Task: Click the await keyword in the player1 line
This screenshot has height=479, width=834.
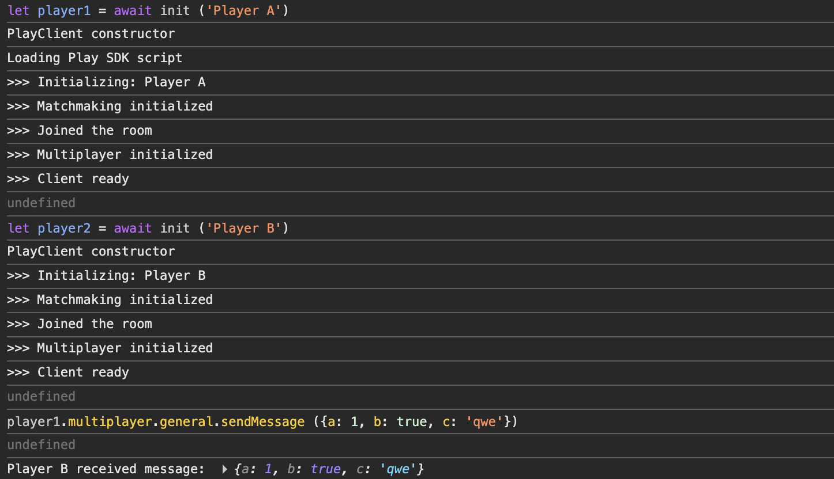Action: pos(133,11)
